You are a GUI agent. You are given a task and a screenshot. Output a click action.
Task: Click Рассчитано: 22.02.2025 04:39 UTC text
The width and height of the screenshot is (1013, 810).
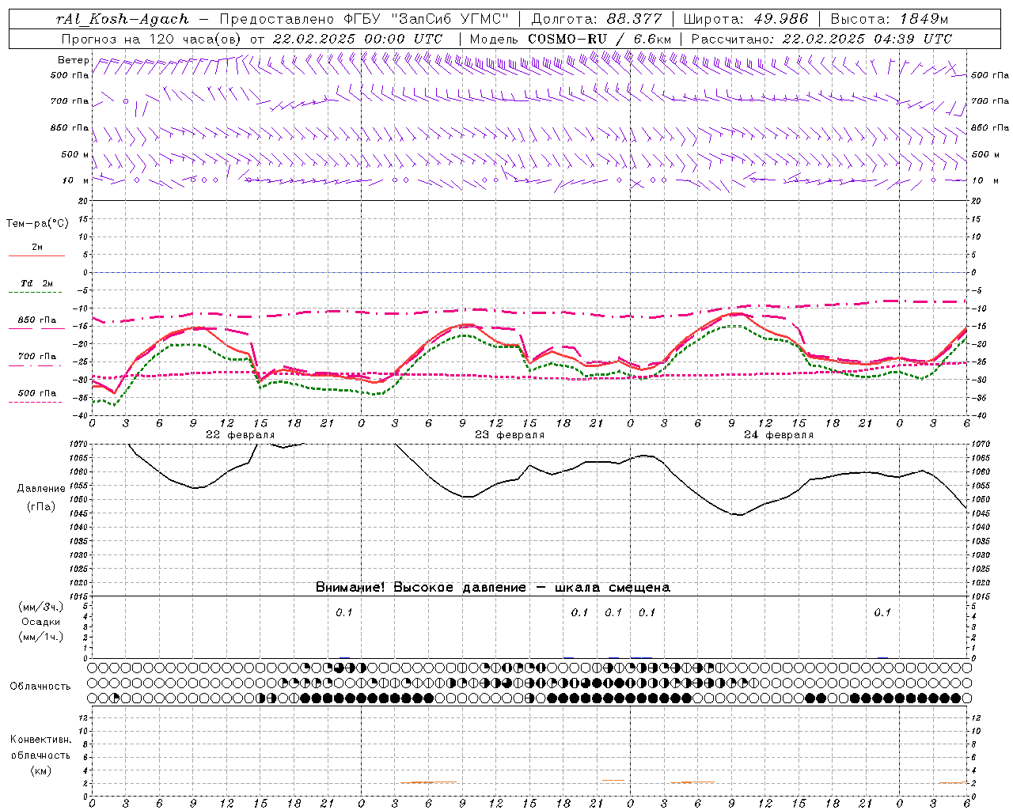pyautogui.click(x=821, y=38)
